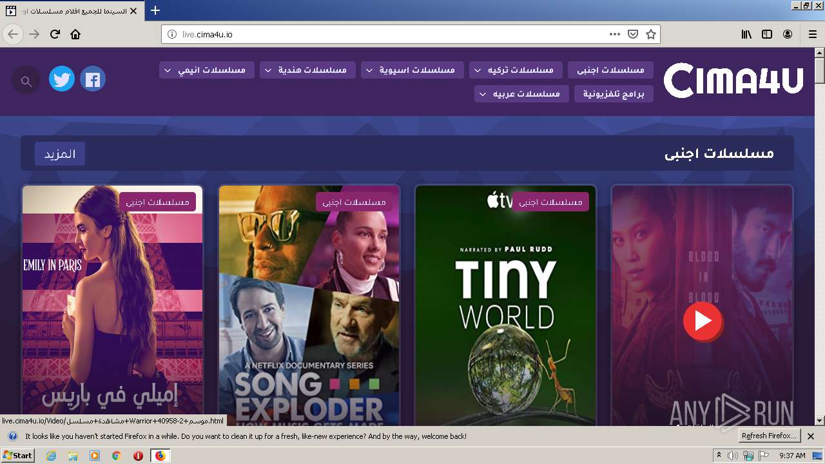Bookmark this page with star icon
This screenshot has height=464, width=825.
click(651, 34)
